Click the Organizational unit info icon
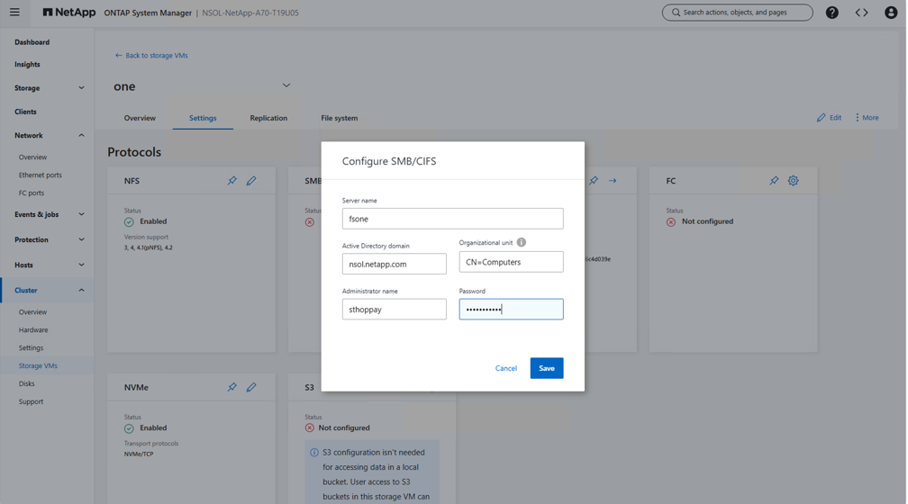908x504 pixels. 522,242
